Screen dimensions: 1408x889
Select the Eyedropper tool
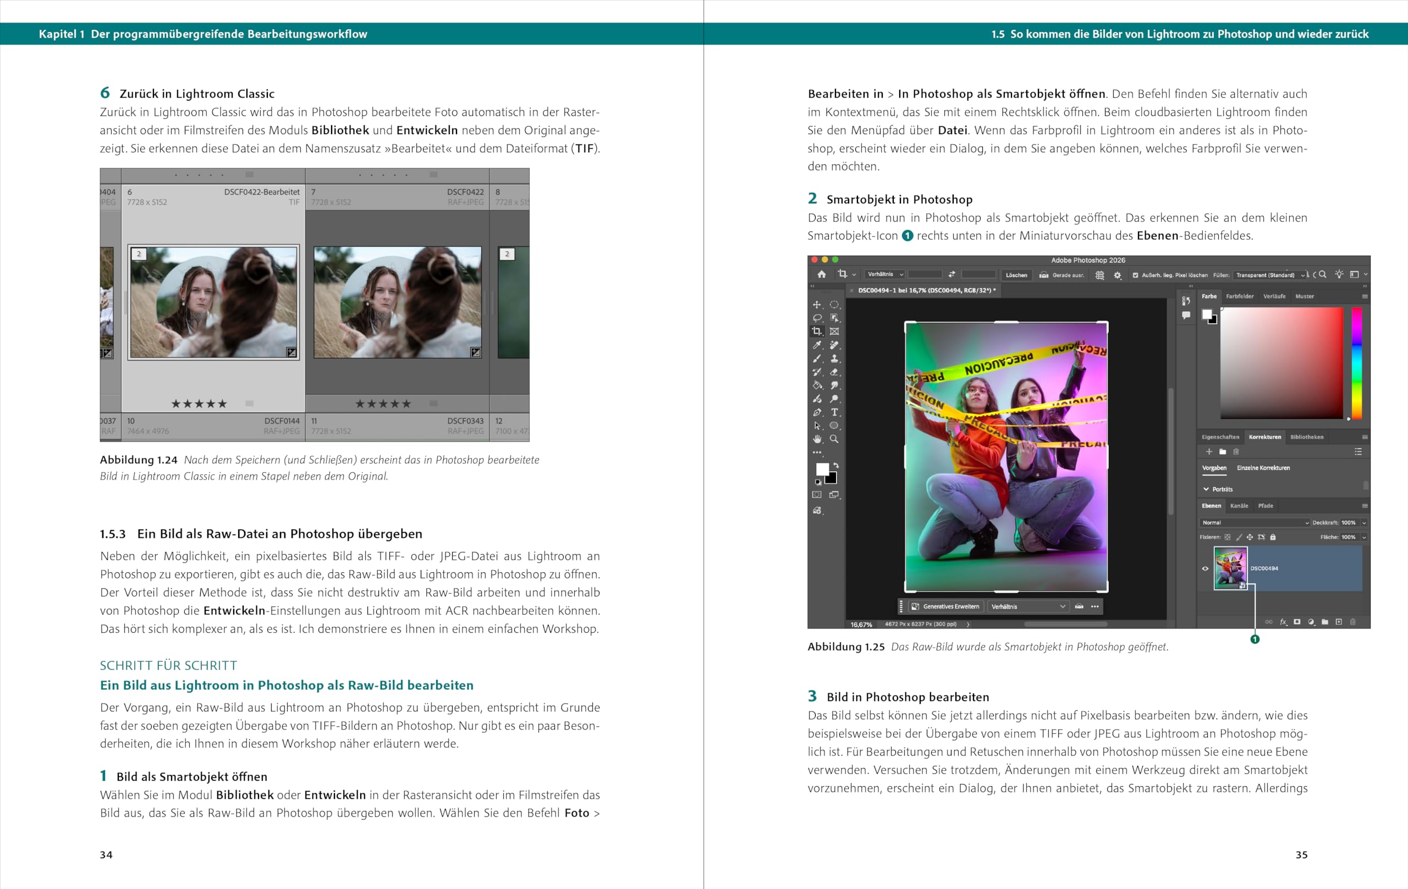click(817, 345)
